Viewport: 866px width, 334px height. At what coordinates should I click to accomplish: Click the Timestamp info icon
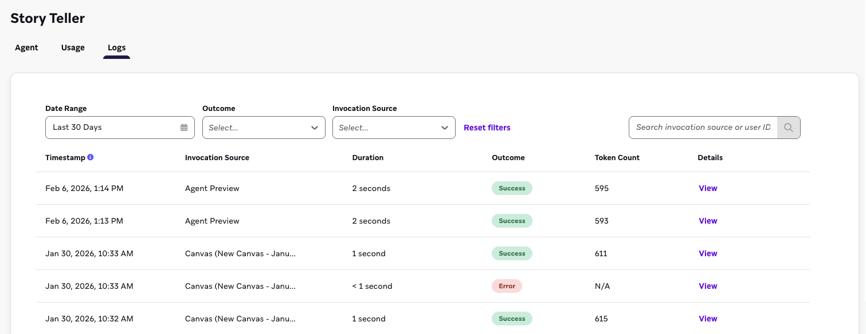(x=91, y=157)
